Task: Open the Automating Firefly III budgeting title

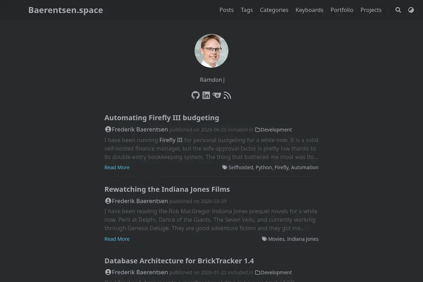Action: pyautogui.click(x=162, y=118)
